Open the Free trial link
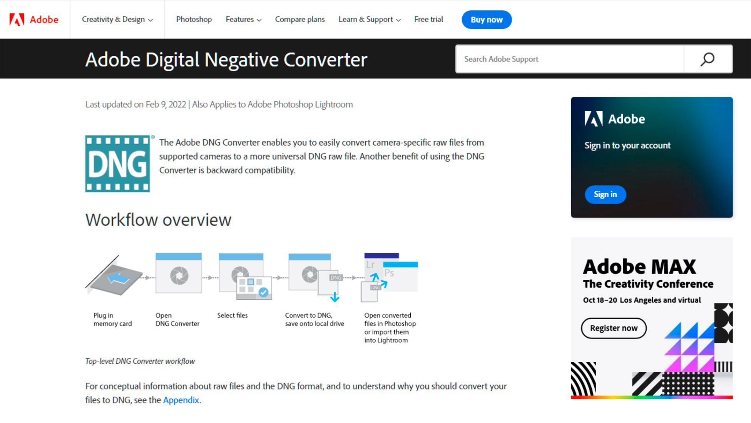Viewport: 751px width, 423px height. (x=428, y=20)
